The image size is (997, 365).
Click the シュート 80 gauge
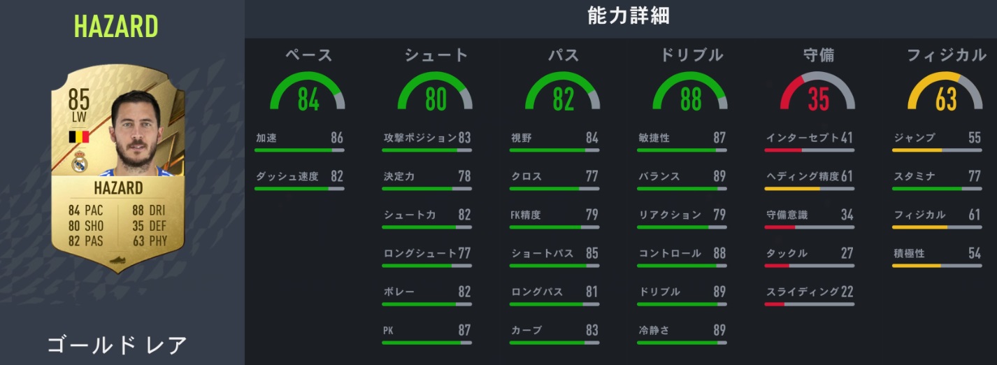pyautogui.click(x=436, y=94)
